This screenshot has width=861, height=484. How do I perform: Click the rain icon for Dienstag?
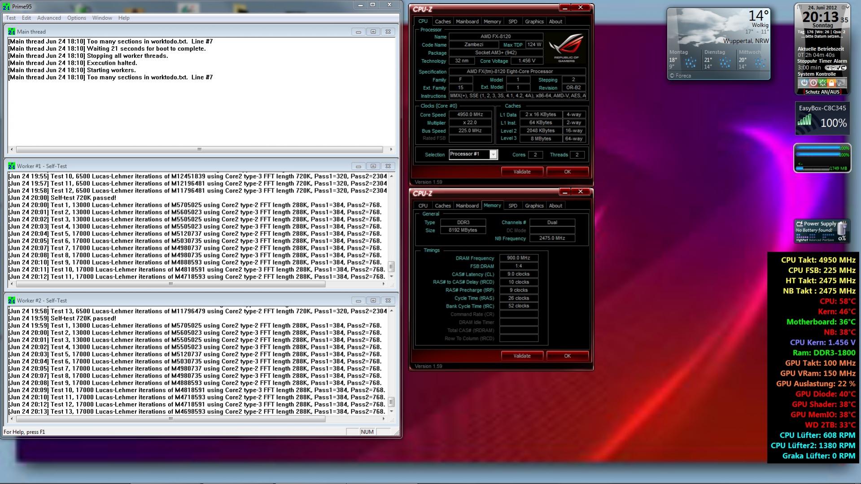click(725, 62)
